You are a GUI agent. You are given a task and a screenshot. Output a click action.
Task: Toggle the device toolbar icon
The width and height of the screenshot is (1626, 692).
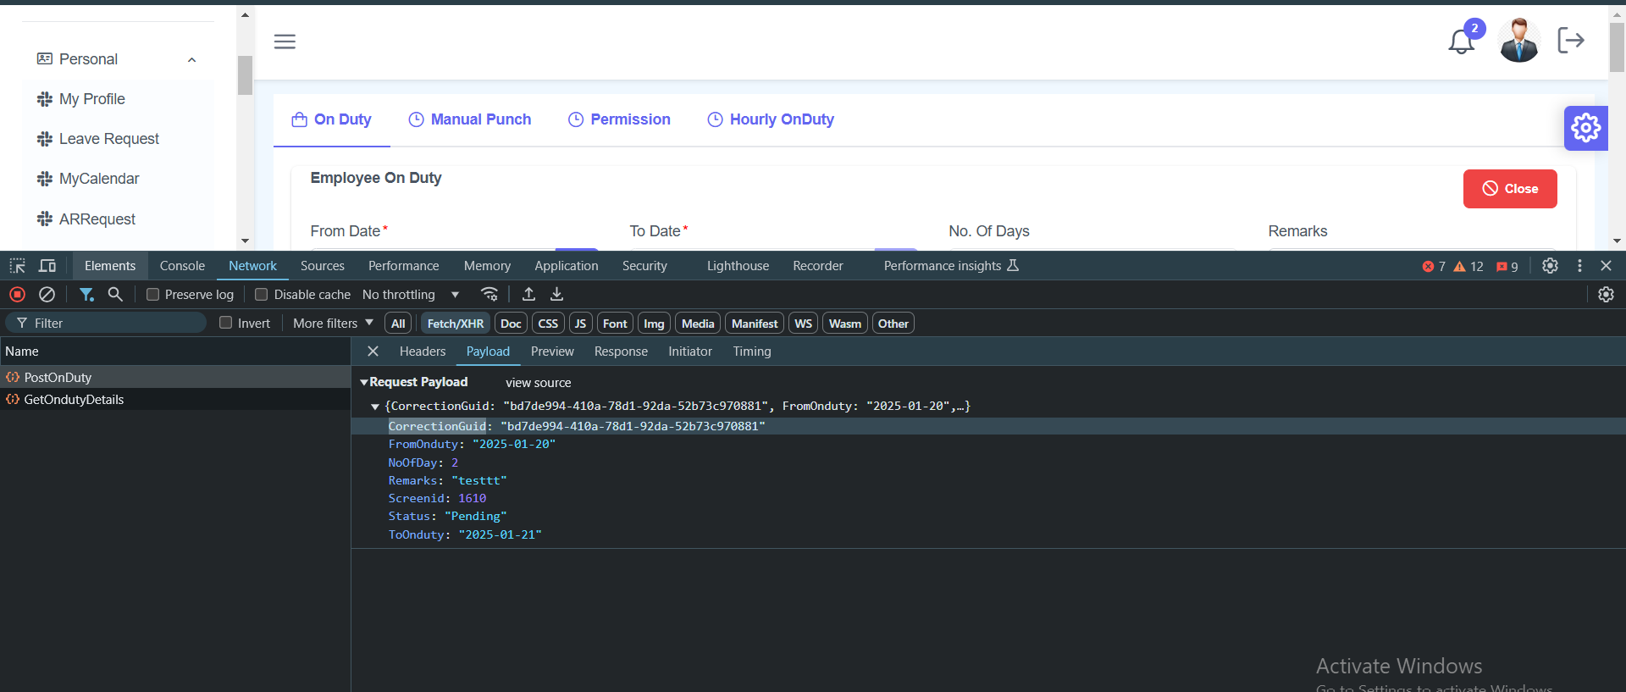coord(47,266)
